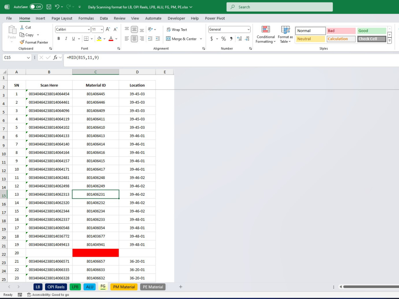Image resolution: width=399 pixels, height=299 pixels.
Task: Switch to the Formulas tab
Action: coord(86,18)
